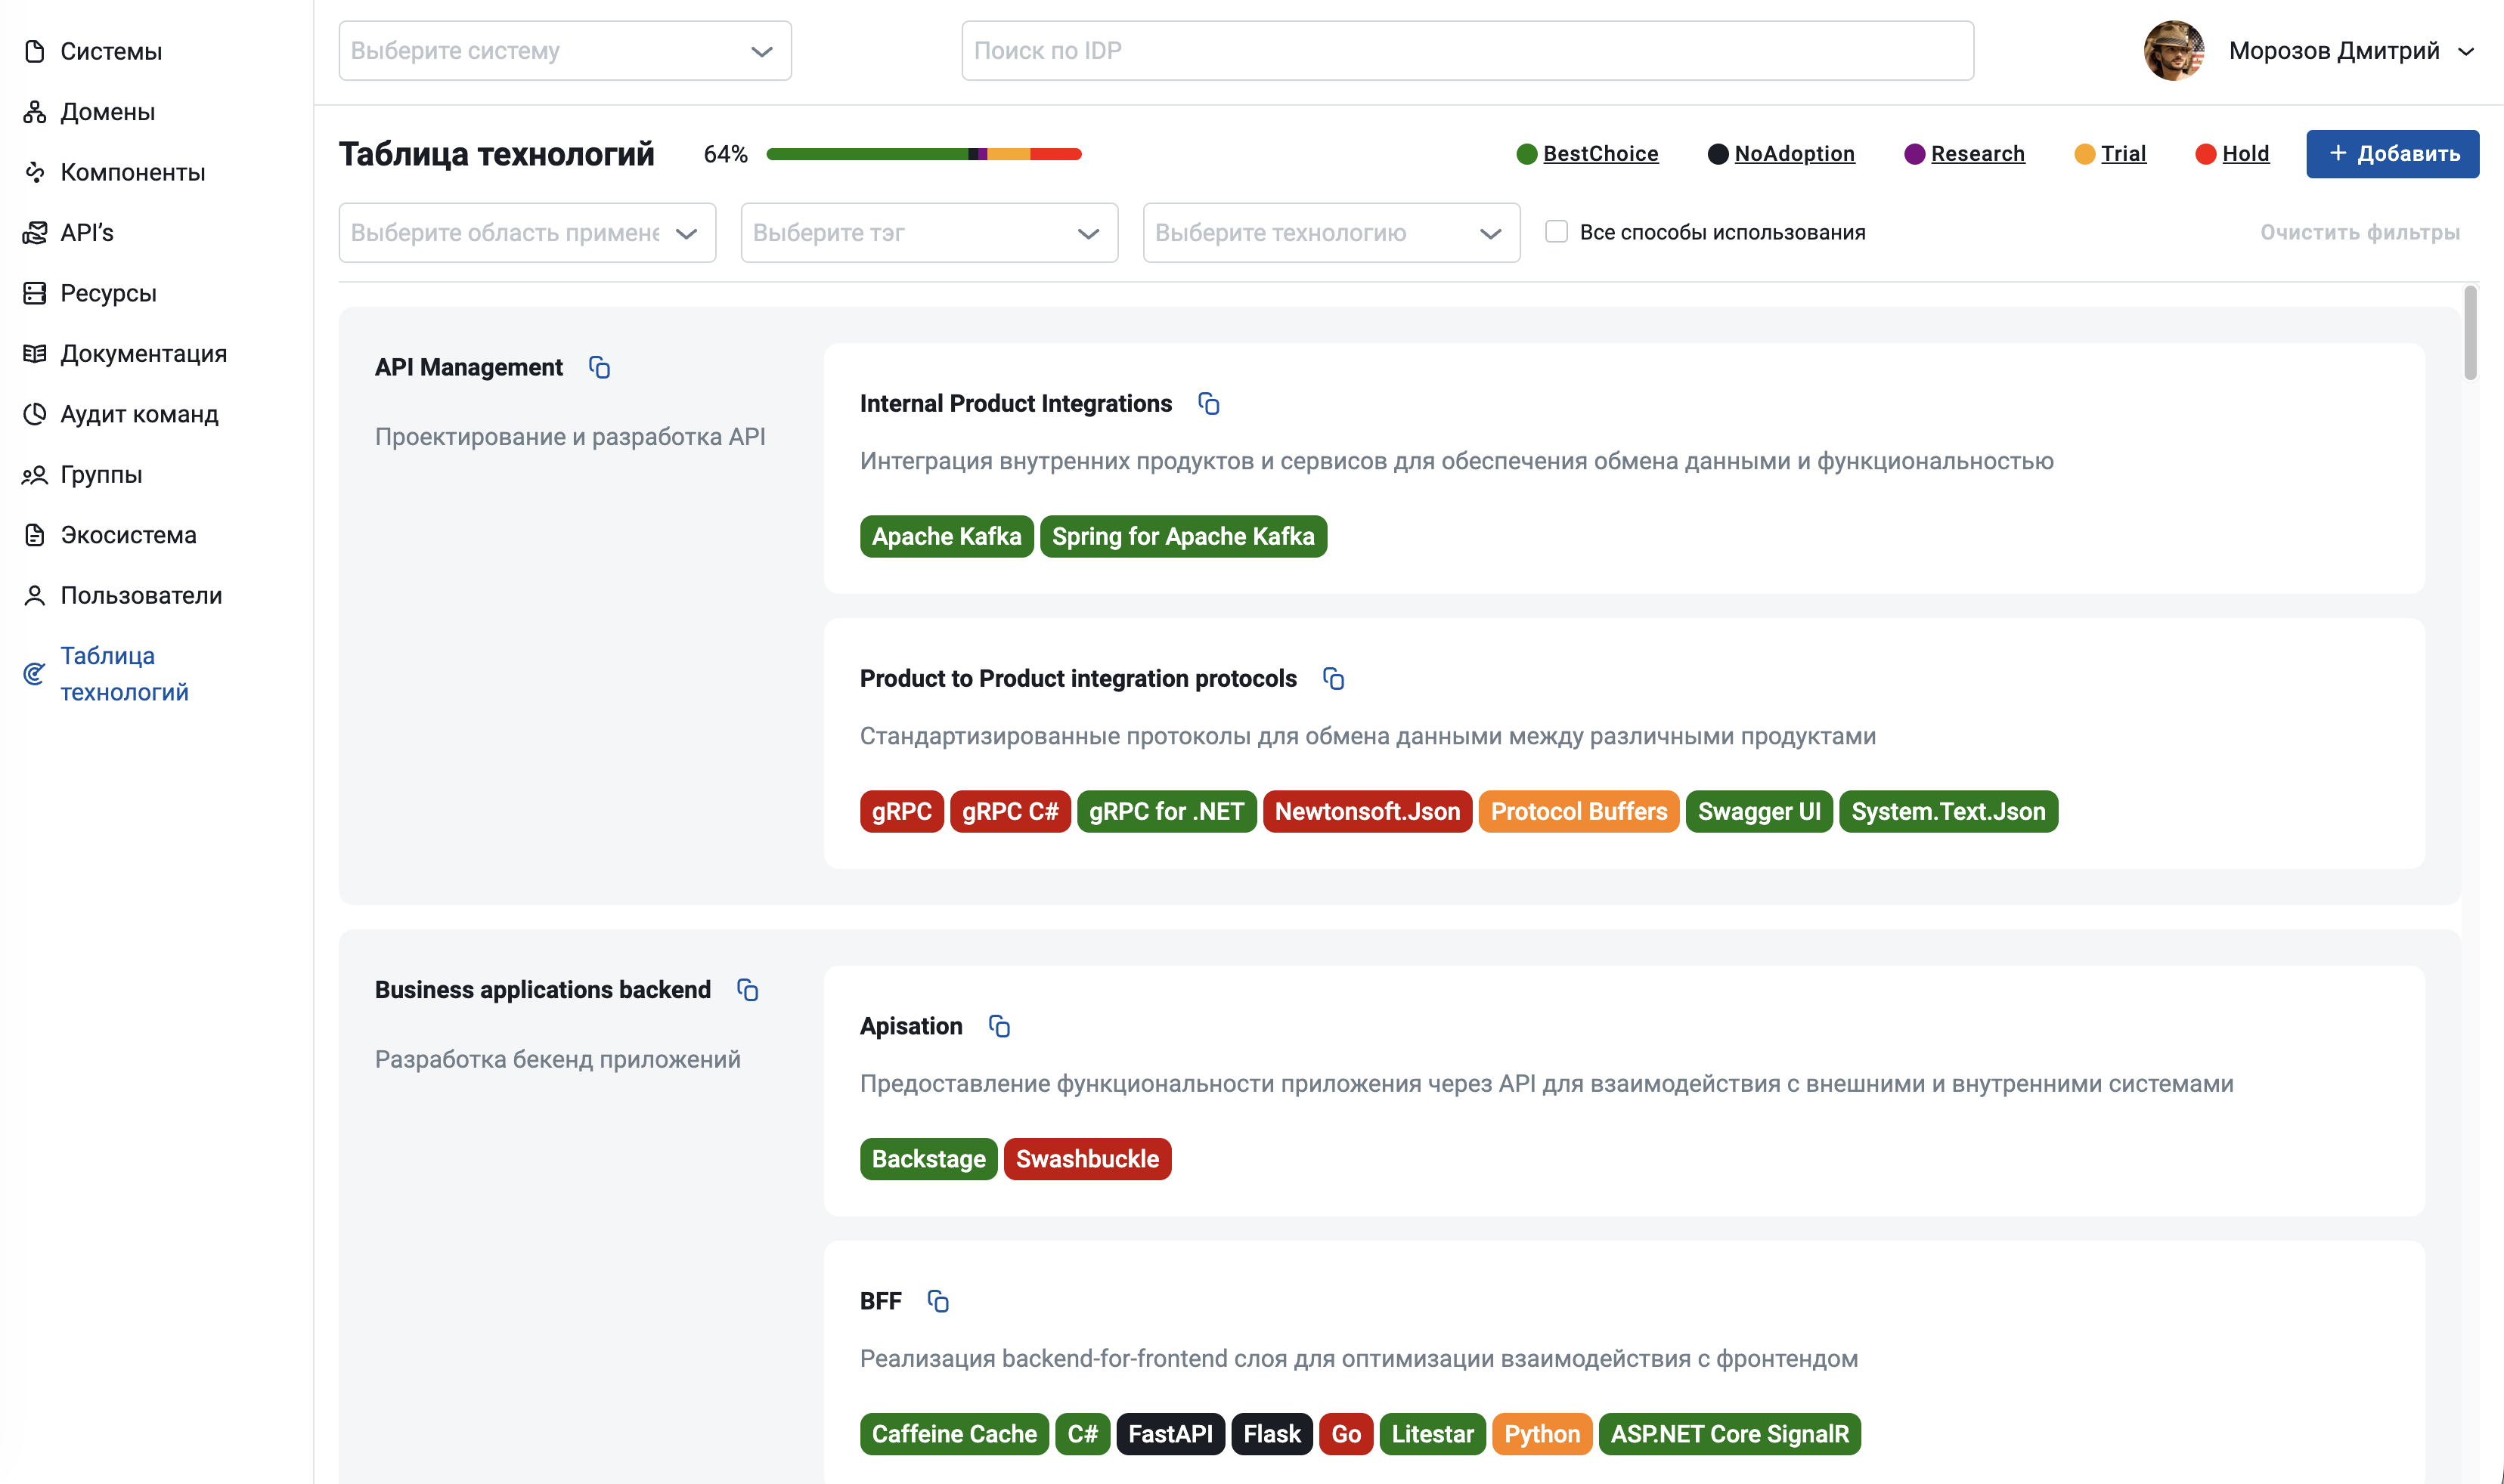2504x1484 pixels.
Task: Click 'Очистить фильтры' link
Action: tap(2359, 232)
